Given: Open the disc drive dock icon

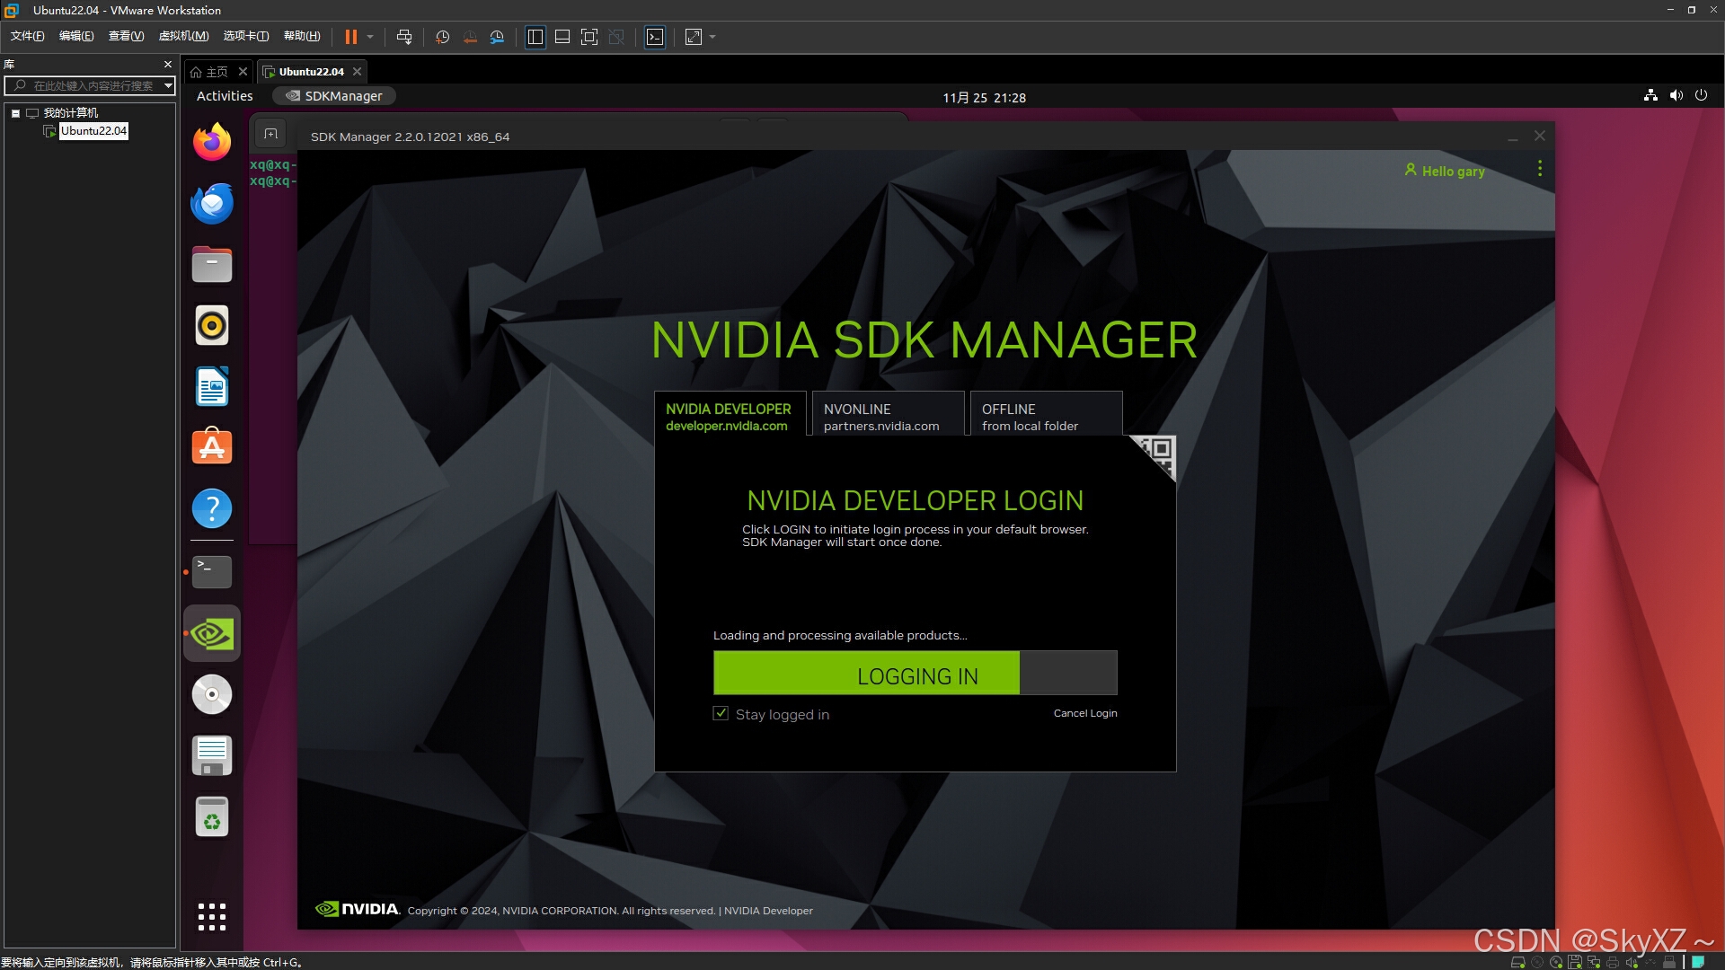Looking at the screenshot, I should click(x=212, y=694).
